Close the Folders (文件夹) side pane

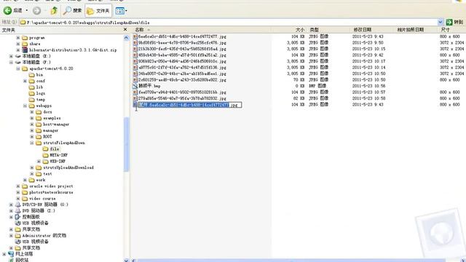[125, 29]
